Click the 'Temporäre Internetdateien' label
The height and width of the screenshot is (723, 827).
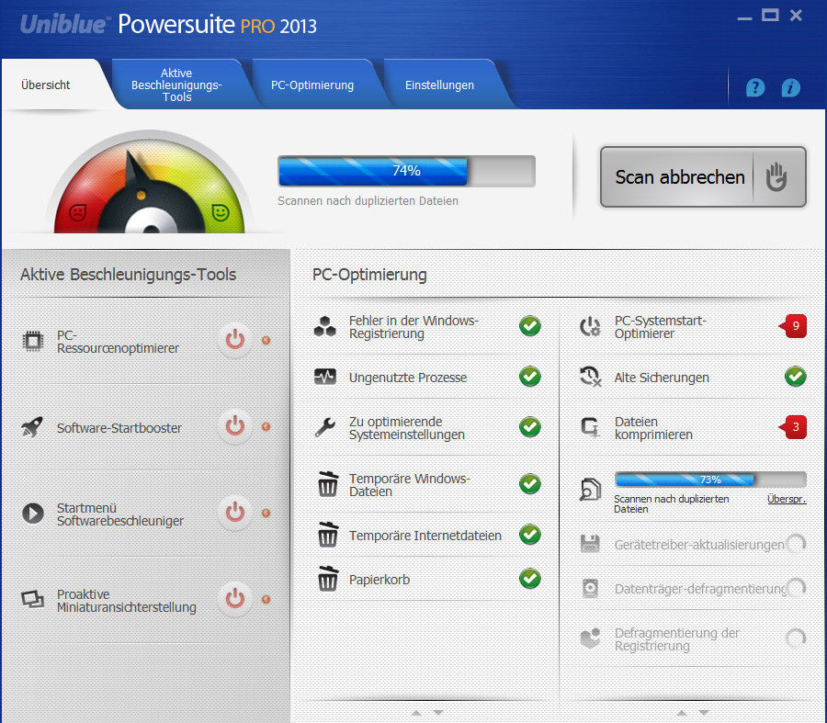(x=425, y=536)
